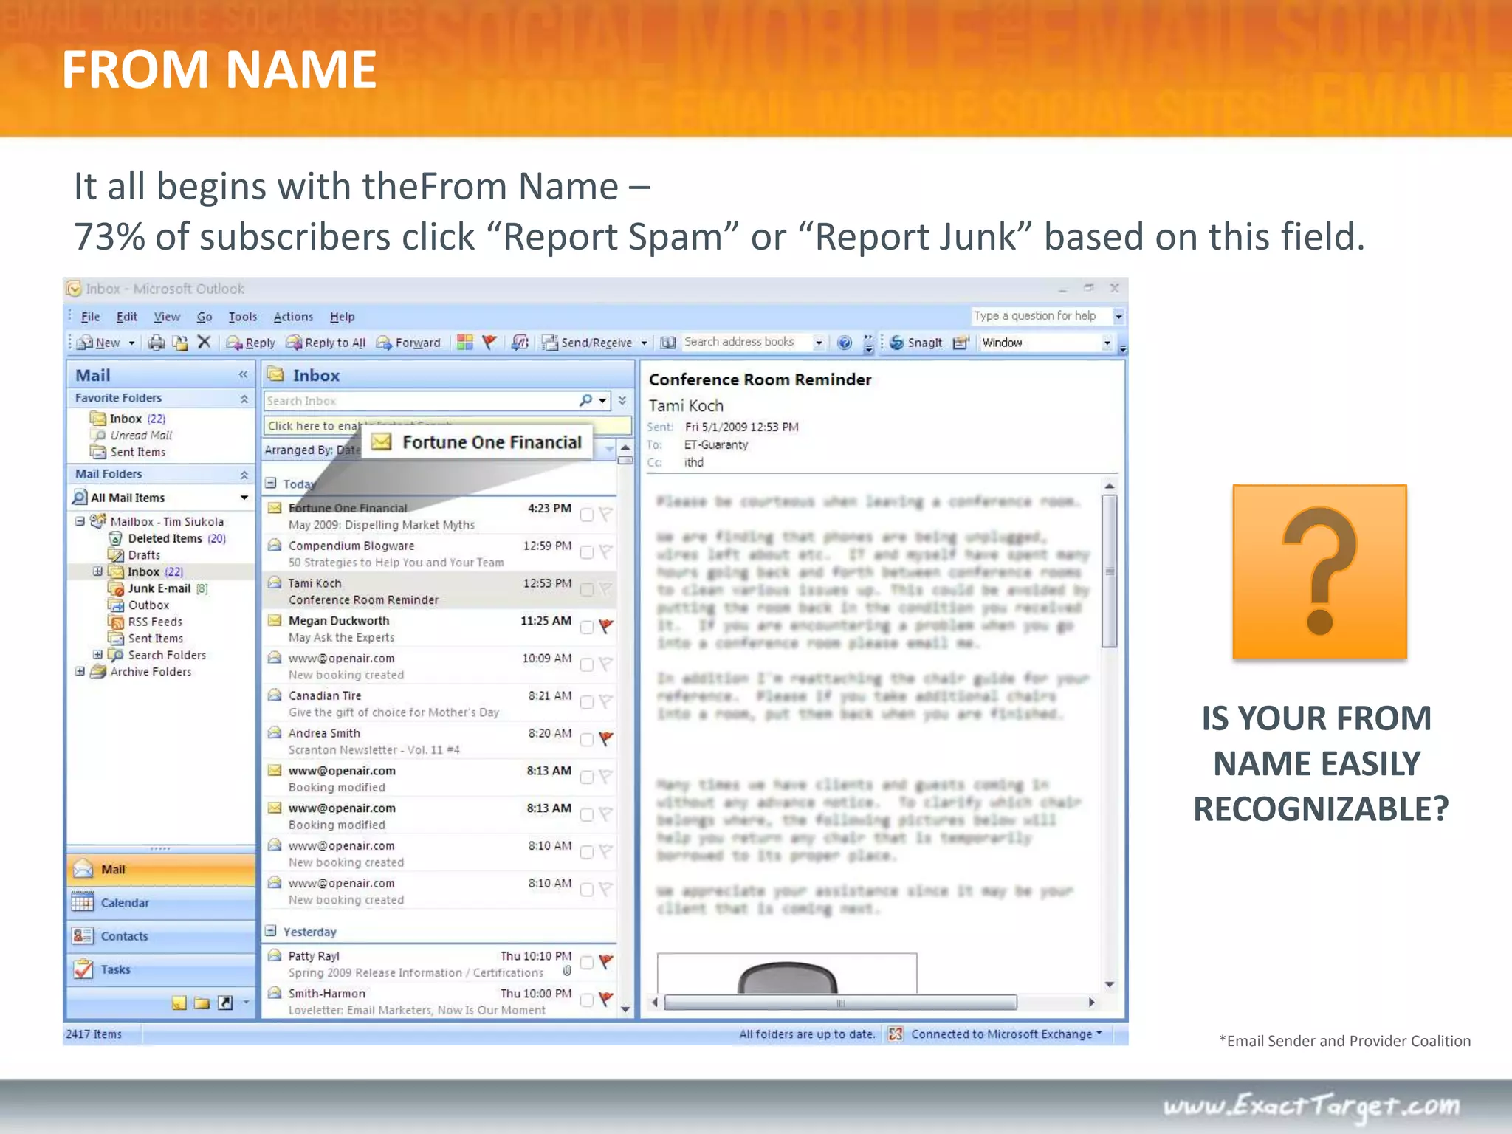Click Type a question for help field
The height and width of the screenshot is (1134, 1512).
pos(1040,316)
